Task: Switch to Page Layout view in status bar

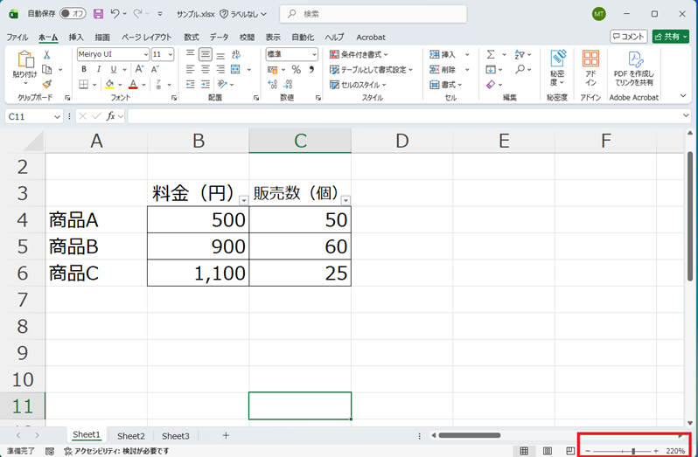Action: 548,451
